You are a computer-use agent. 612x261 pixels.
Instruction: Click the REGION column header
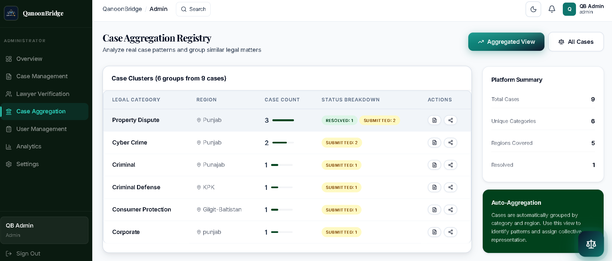click(x=206, y=100)
